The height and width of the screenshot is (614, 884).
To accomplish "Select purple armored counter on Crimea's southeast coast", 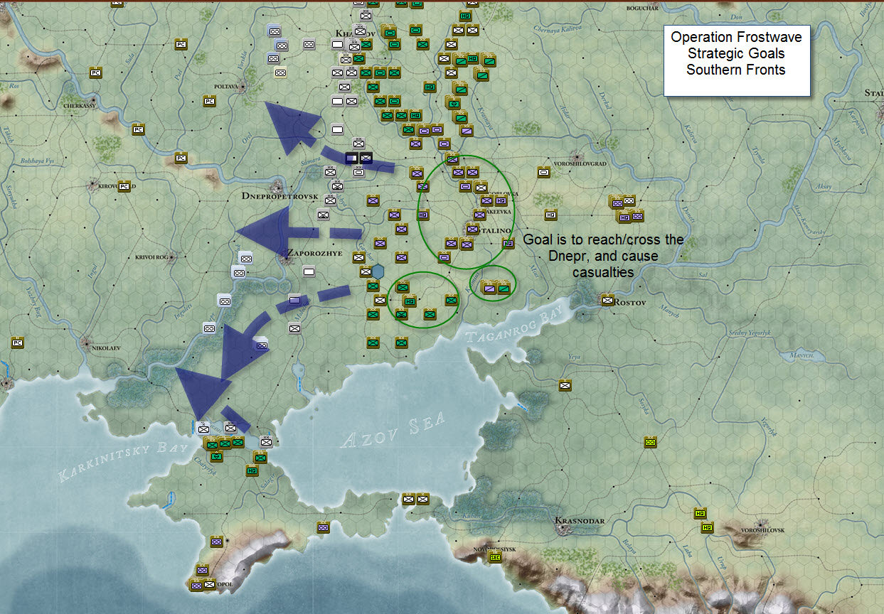I will pos(324,527).
